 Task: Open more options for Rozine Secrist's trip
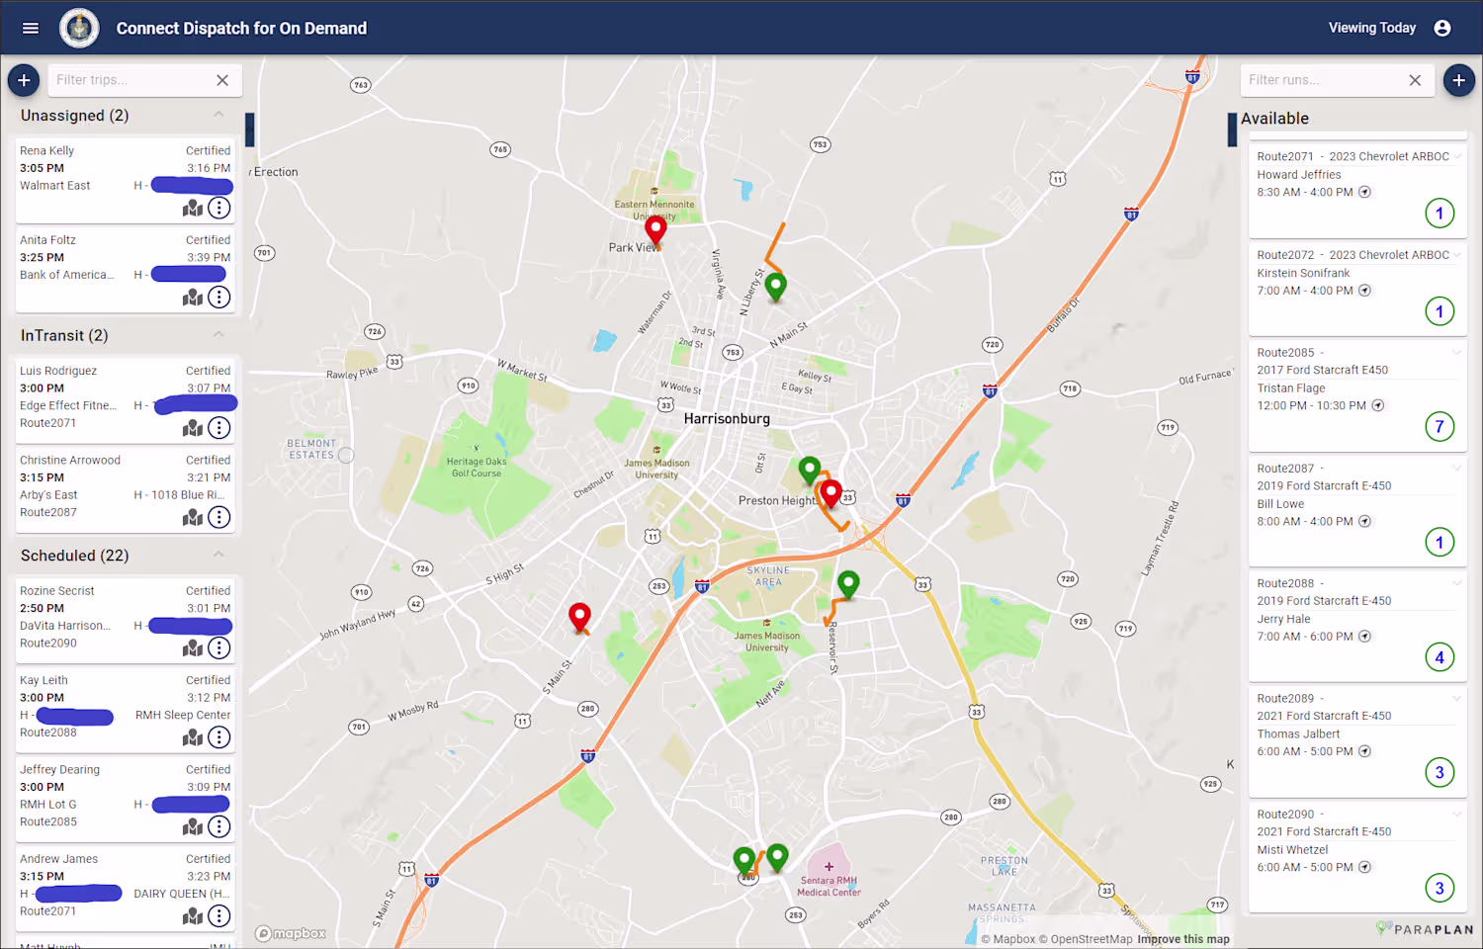click(x=219, y=647)
